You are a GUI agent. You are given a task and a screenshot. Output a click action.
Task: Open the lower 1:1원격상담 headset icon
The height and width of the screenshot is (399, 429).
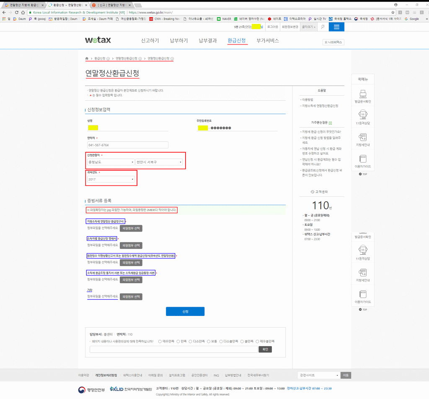[x=363, y=250]
